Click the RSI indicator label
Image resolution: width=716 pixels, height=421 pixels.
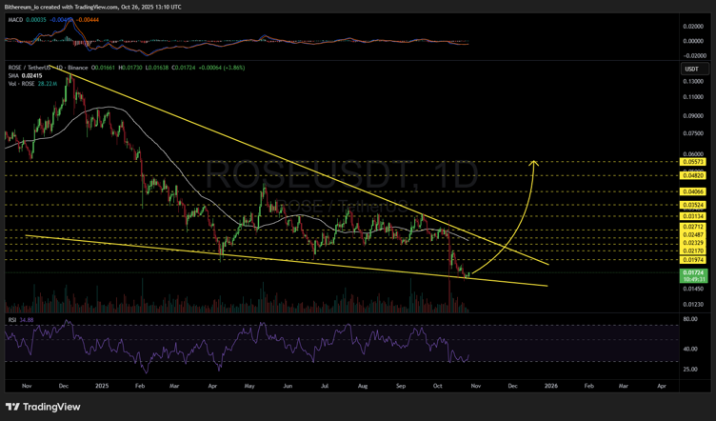click(10, 319)
